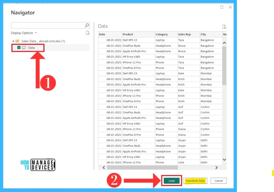Click the Product column header
The image size is (274, 192).
[138, 34]
